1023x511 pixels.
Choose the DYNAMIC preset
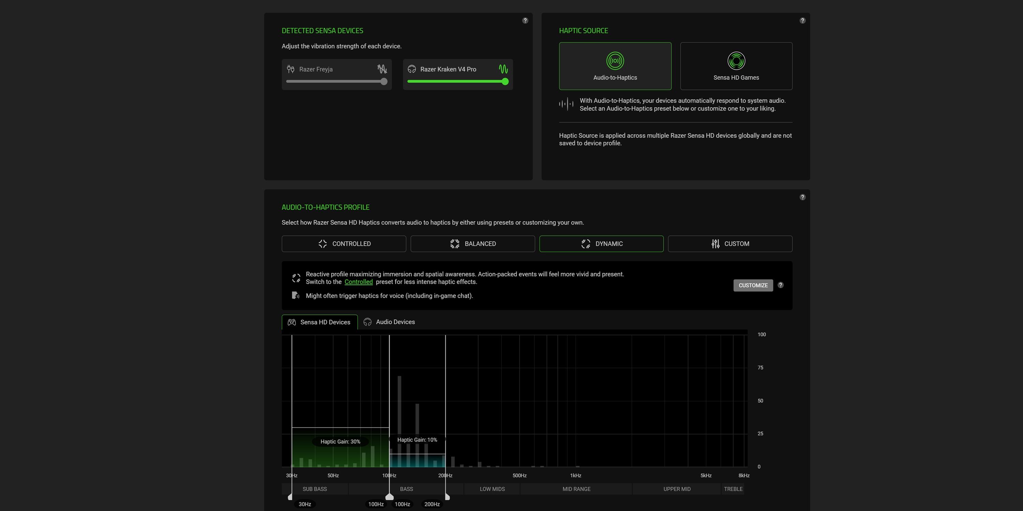[601, 244]
